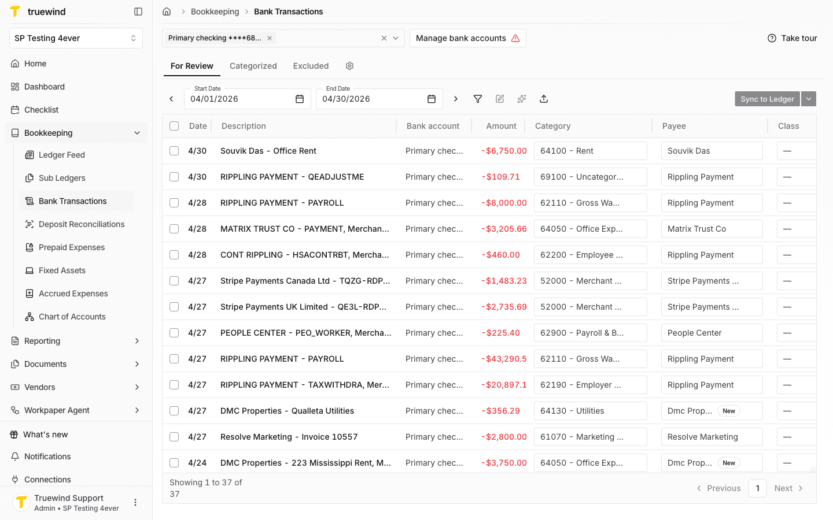833x520 pixels.
Task: Open class field for Souvik Das row
Action: coord(797,151)
